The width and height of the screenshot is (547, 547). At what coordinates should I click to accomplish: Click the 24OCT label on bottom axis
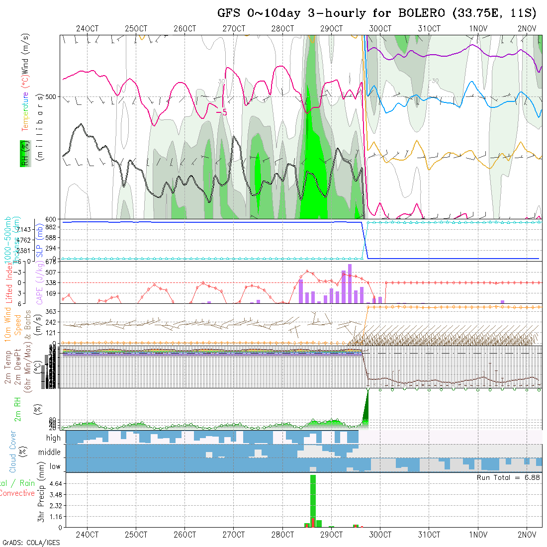(x=87, y=535)
